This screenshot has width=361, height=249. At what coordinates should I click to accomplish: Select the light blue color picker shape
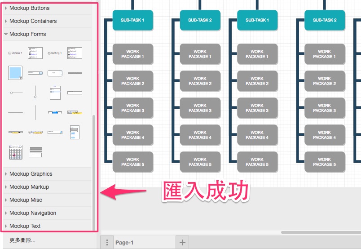click(x=15, y=73)
